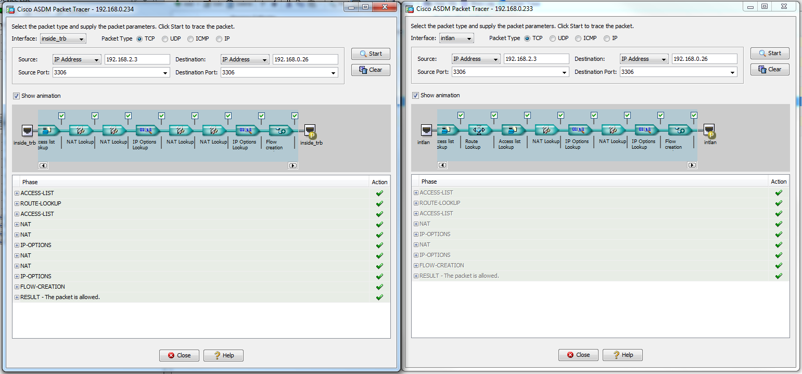This screenshot has height=374, width=802.
Task: Click Clear button in 192.168.0.233 window
Action: (x=770, y=69)
